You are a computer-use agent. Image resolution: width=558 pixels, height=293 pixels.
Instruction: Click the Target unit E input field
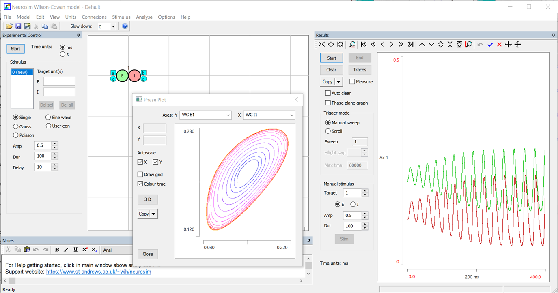point(59,81)
